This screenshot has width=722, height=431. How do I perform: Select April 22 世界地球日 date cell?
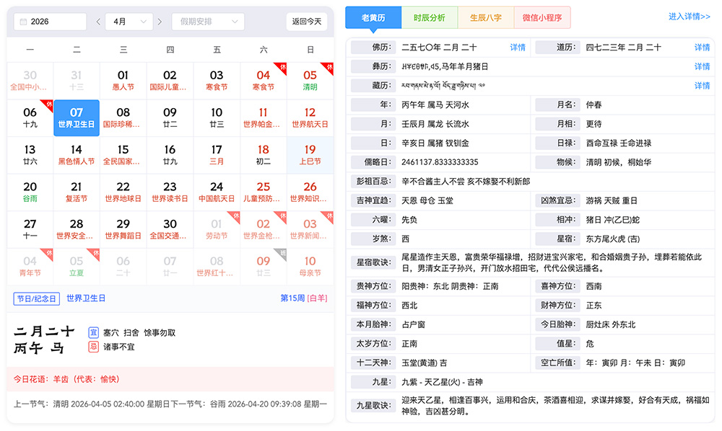pyautogui.click(x=123, y=192)
